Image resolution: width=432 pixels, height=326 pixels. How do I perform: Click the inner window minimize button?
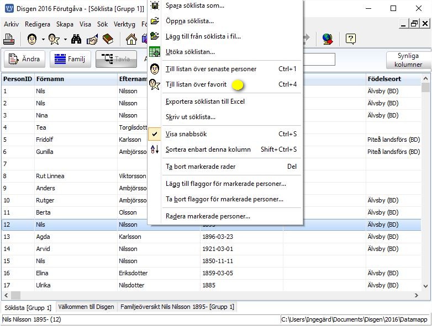click(x=403, y=24)
